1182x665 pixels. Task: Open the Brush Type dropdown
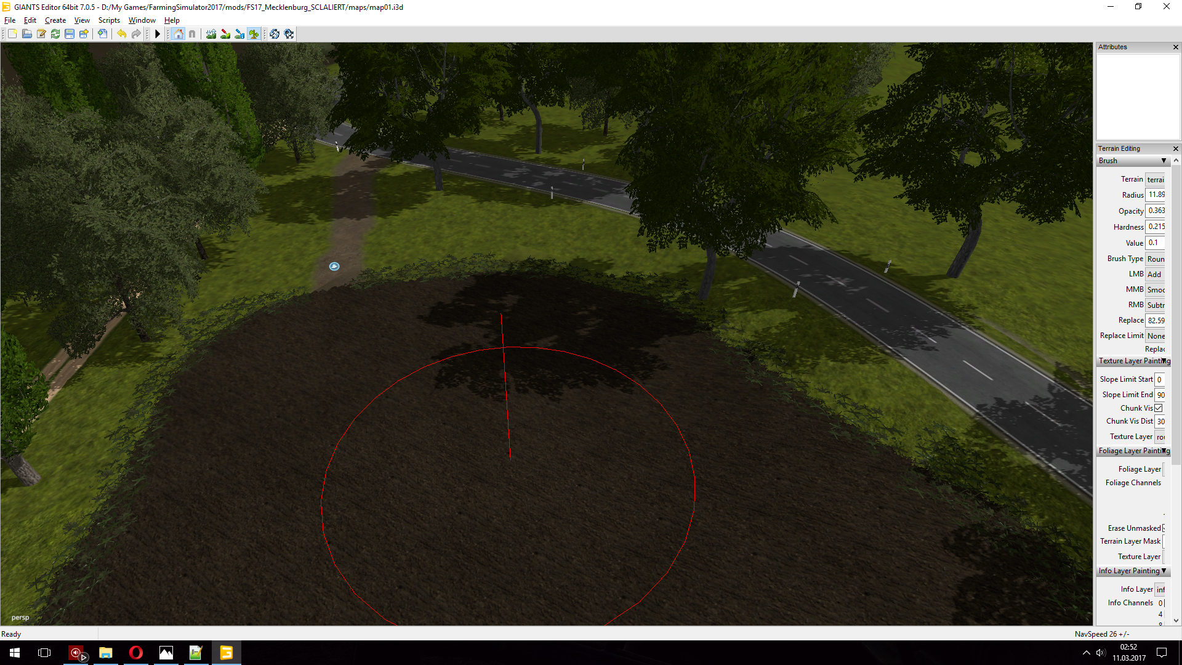pos(1155,259)
